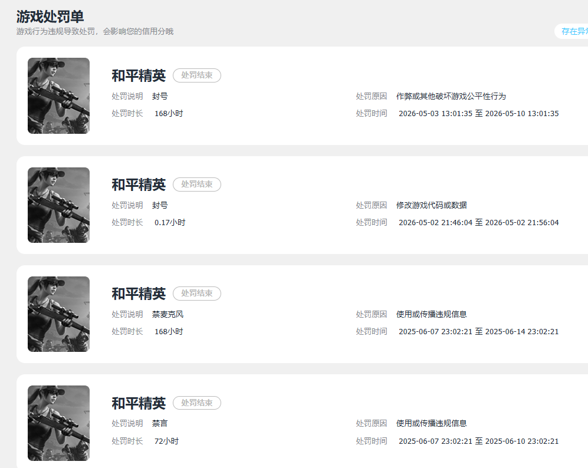
Task: Click the time range ending 2026-05-02 21:56:04
Action: point(479,223)
